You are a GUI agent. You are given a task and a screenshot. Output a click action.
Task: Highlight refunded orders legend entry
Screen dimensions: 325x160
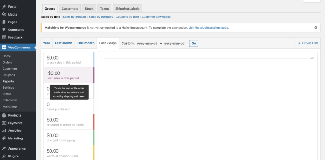[69, 122]
